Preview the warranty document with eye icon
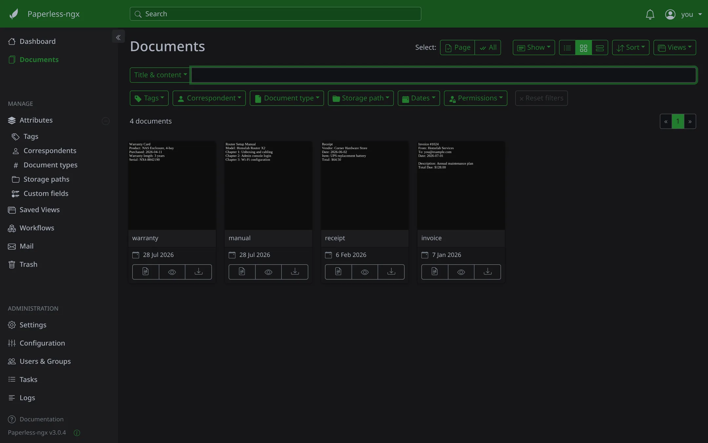The width and height of the screenshot is (708, 443). click(x=172, y=272)
